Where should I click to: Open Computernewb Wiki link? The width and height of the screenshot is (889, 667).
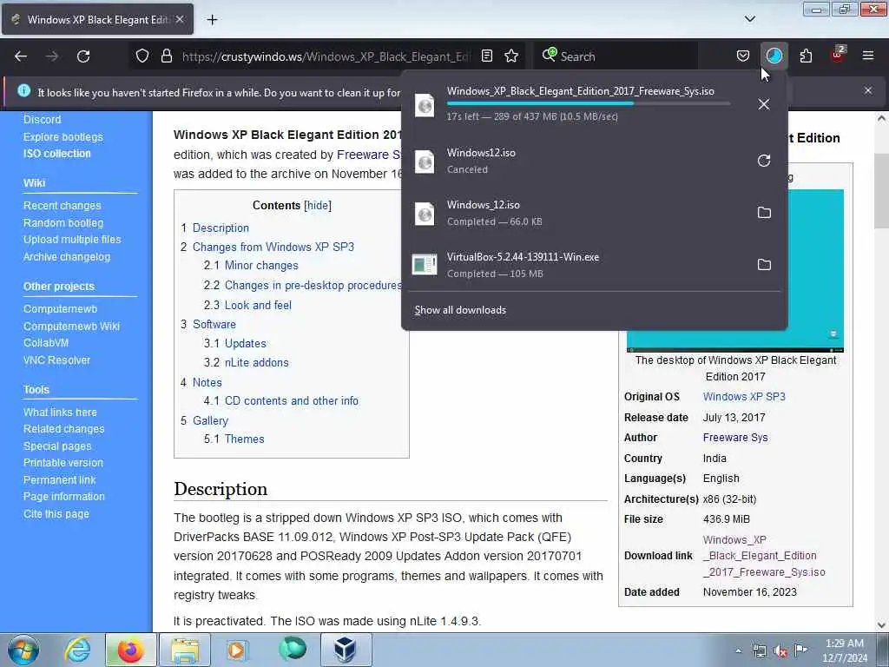[x=71, y=327]
